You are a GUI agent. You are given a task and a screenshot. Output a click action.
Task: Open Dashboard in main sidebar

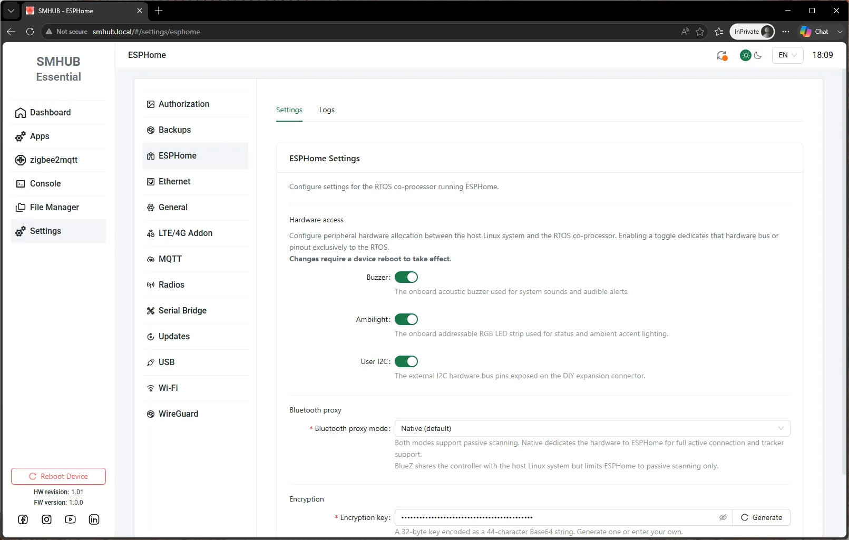[x=58, y=113]
